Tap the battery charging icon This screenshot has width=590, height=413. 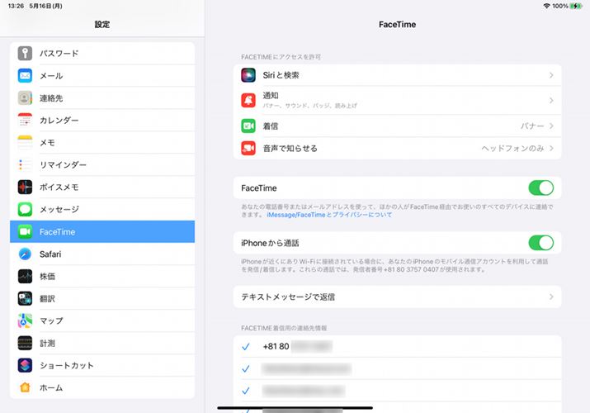point(576,6)
